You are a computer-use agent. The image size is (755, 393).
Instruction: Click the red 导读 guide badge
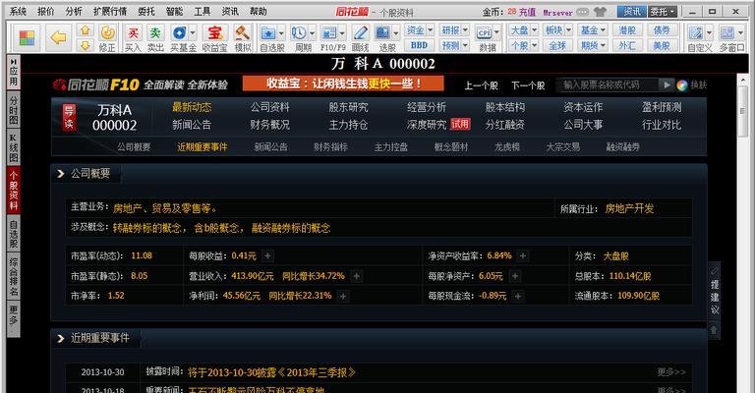(x=69, y=117)
